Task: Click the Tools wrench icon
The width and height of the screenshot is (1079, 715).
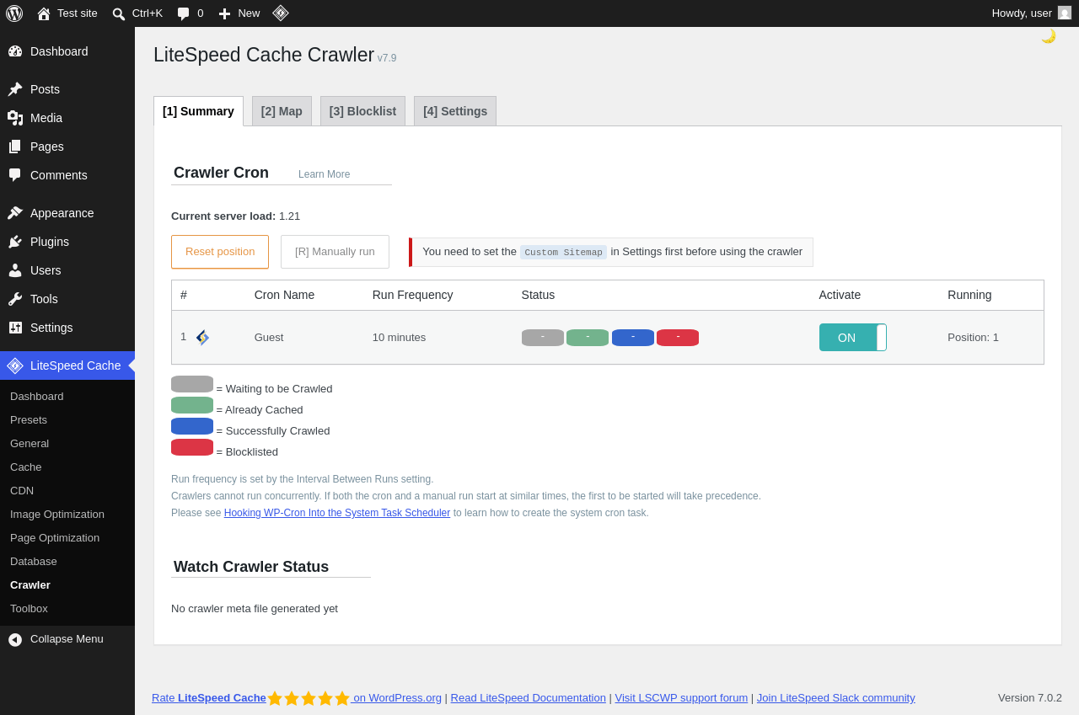Action: click(15, 299)
